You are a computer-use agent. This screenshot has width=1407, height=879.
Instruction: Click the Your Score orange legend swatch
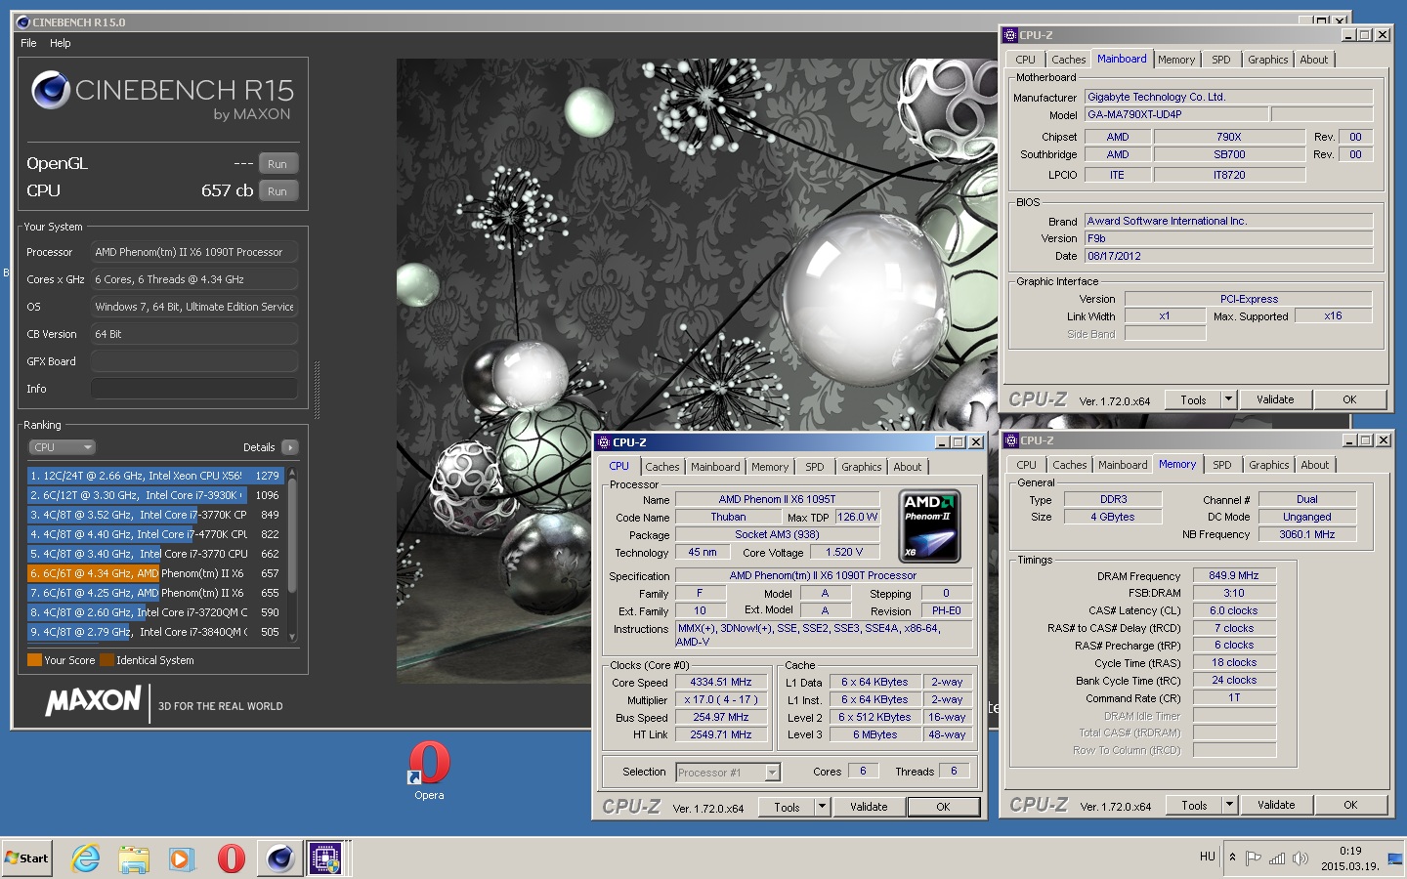[34, 660]
